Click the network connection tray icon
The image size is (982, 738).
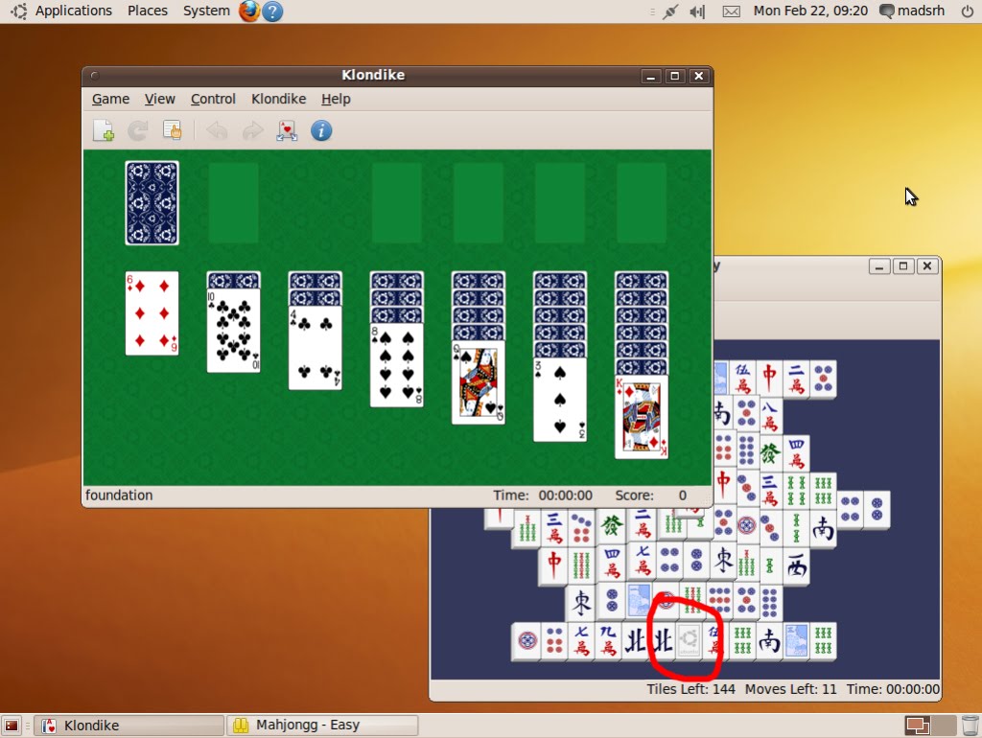670,12
